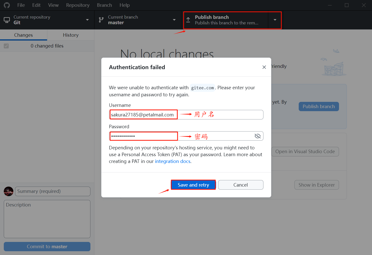Viewport: 372px width, 255px height.
Task: Open the Repository menu
Action: click(78, 5)
